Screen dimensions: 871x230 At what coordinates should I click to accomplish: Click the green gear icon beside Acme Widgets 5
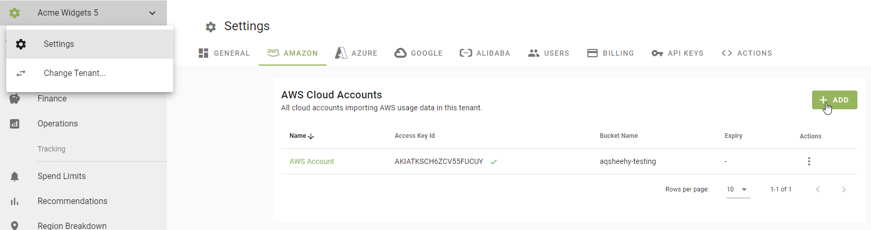pos(15,13)
